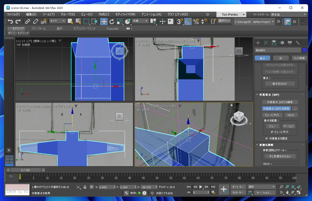Click Select and Manipulate crosshair icon
The height and width of the screenshot is (201, 312).
pos(163,21)
